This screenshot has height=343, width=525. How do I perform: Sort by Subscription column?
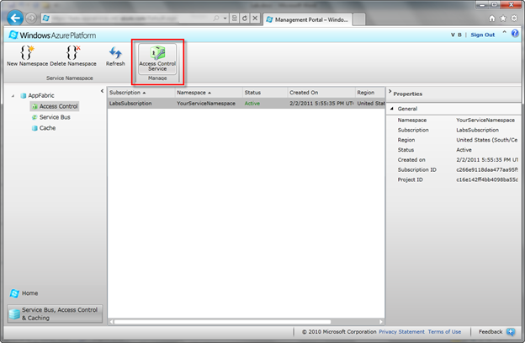pyautogui.click(x=141, y=93)
